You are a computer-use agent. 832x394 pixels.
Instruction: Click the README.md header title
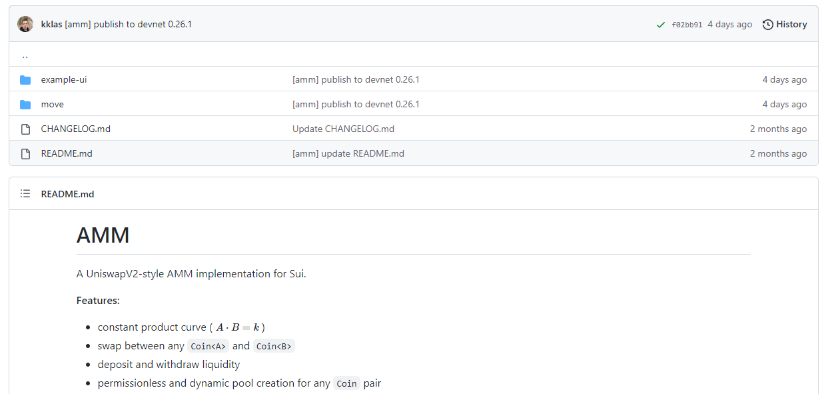pos(67,194)
